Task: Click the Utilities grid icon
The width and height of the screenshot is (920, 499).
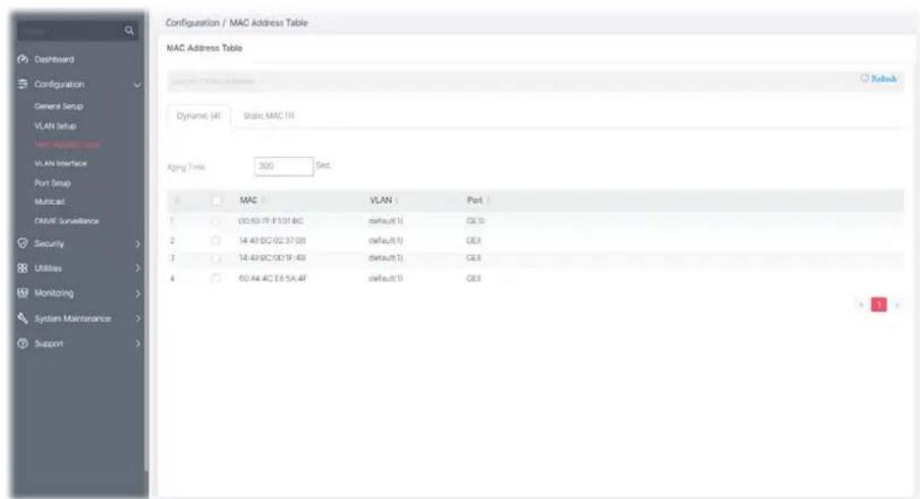Action: tap(23, 268)
